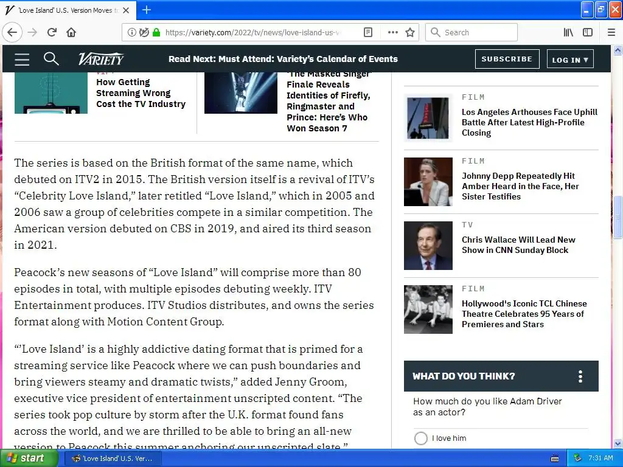Open Los Angeles Arthouses Face Uphill Battle headline
The height and width of the screenshot is (467, 623).
[x=529, y=122]
